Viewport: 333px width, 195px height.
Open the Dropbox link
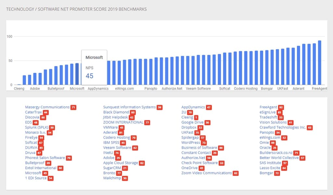tap(189, 128)
